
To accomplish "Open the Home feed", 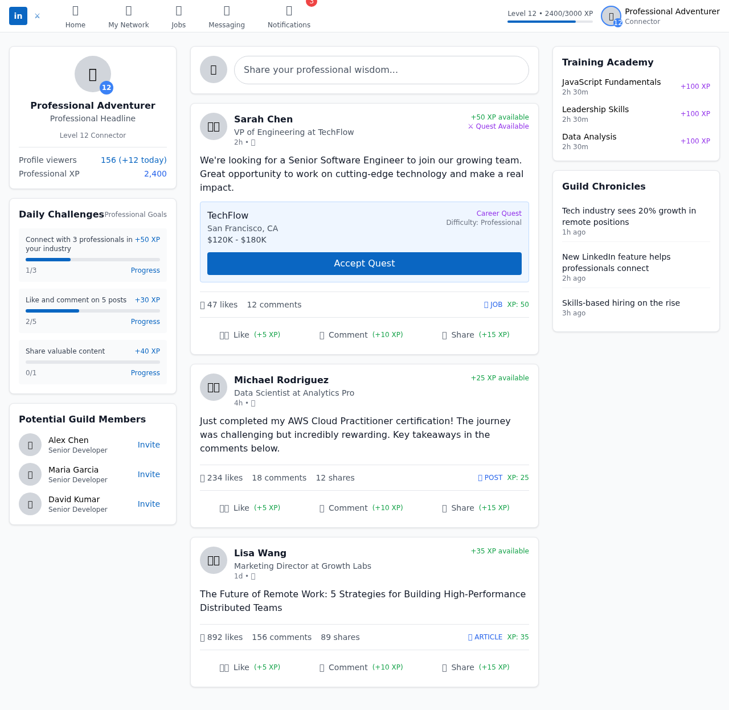I will click(75, 17).
